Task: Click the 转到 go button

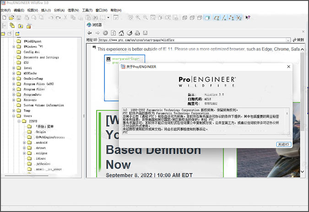Action: [x=298, y=40]
